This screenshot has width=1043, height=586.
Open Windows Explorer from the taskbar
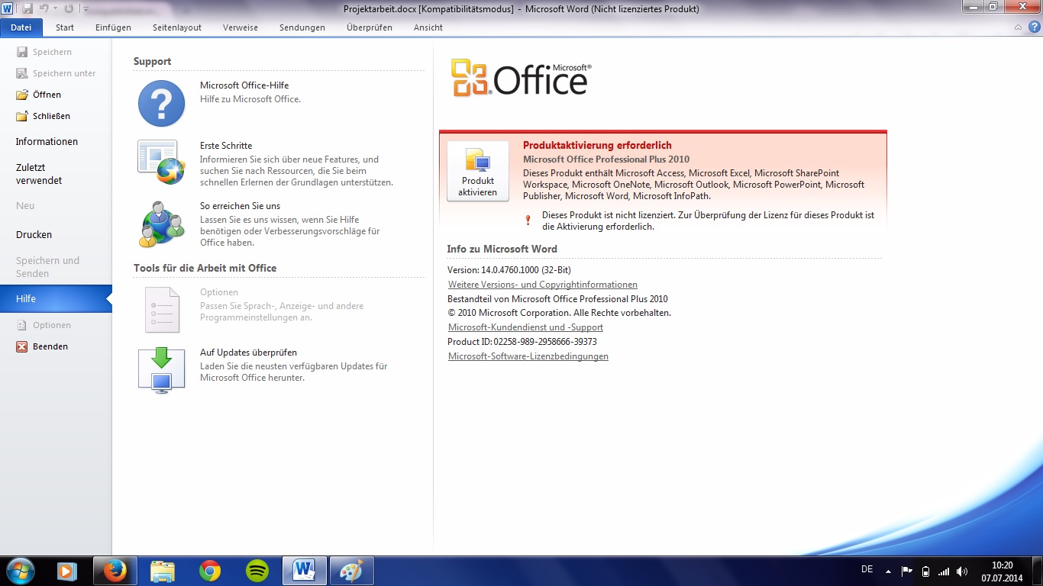click(163, 571)
